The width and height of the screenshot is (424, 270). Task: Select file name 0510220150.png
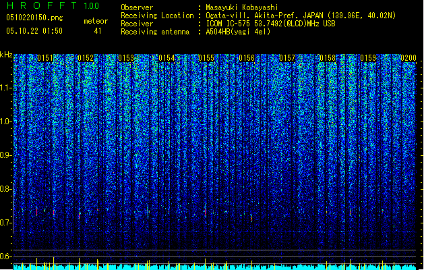tap(34, 18)
